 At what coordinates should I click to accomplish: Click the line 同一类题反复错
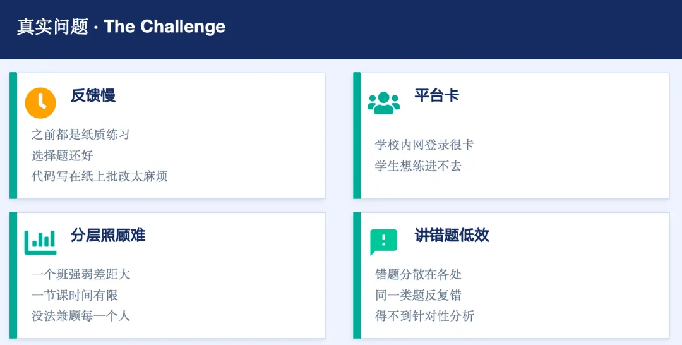click(418, 295)
